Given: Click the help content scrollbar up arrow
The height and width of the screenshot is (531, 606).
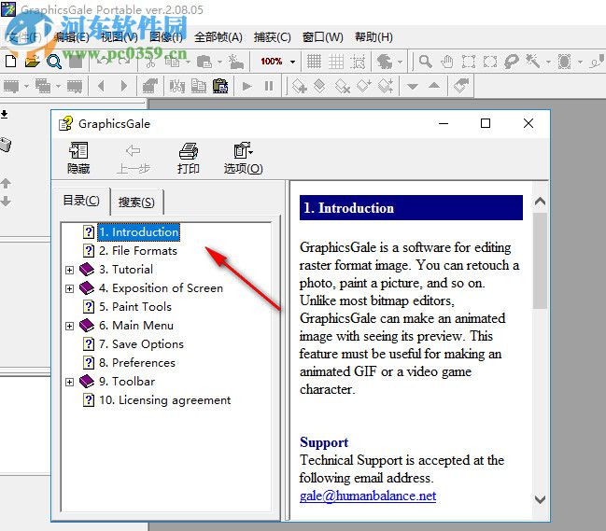Looking at the screenshot, I should (x=540, y=202).
